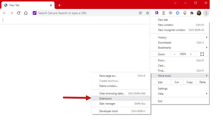The height and width of the screenshot is (122, 223).
Task: Click the Yahoo search engine icon in address bar
Action: tap(35, 13)
